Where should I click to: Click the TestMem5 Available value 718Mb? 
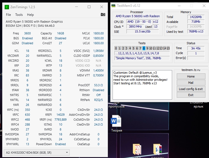point(196,22)
